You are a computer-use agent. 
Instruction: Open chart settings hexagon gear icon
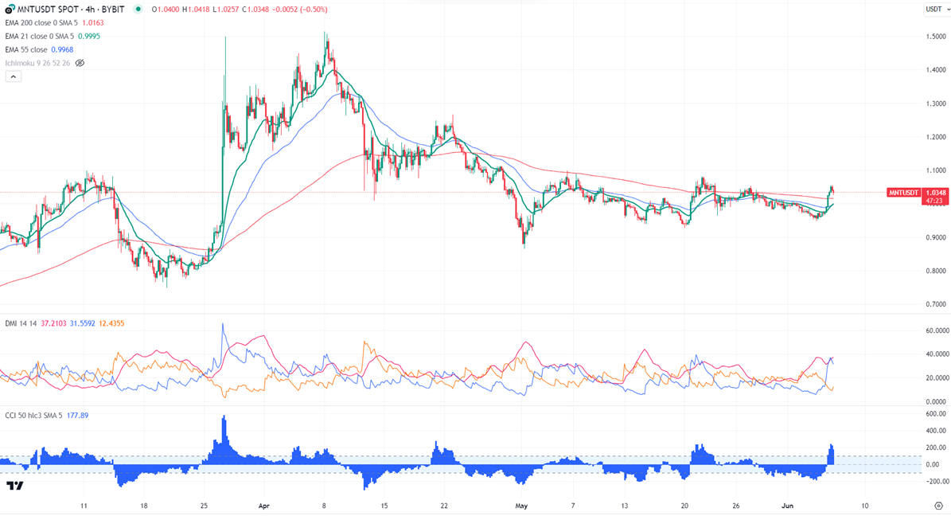(x=938, y=506)
